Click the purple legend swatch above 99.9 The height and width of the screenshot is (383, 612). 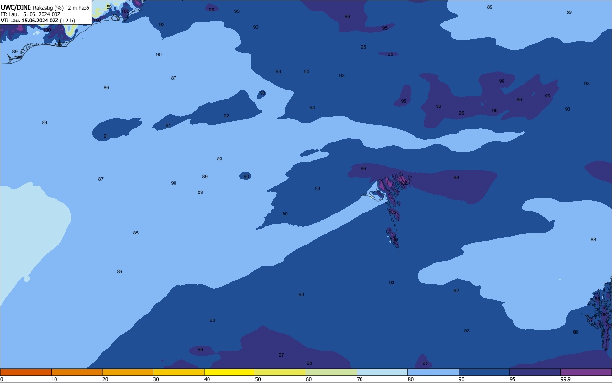coord(586,372)
